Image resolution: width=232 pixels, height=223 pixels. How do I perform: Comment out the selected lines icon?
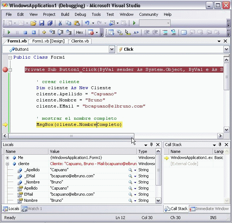coord(165,32)
